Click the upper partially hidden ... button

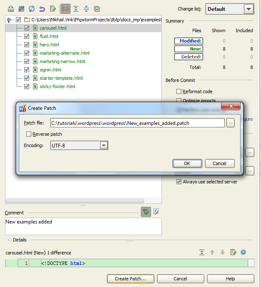250,152
